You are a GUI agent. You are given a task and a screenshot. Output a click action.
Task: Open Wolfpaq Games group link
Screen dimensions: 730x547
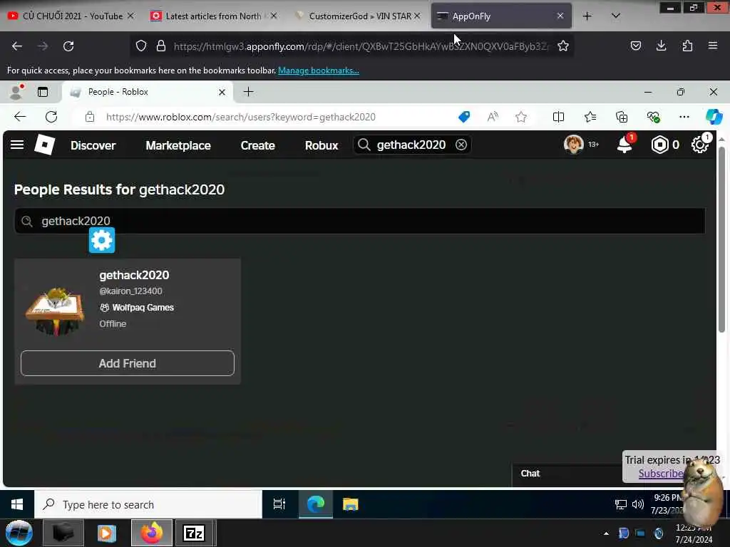point(143,308)
